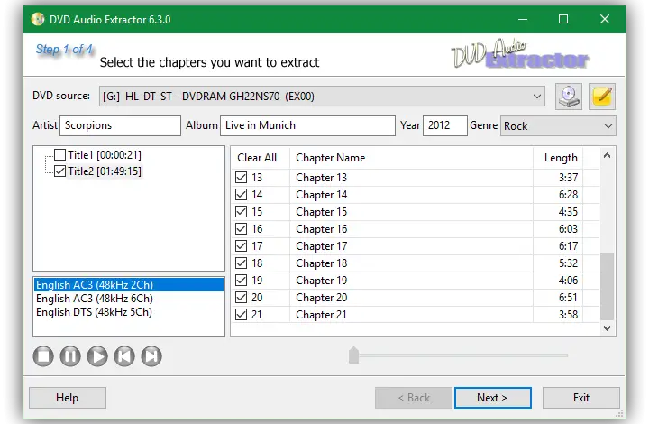Click the Next > button

pos(492,398)
